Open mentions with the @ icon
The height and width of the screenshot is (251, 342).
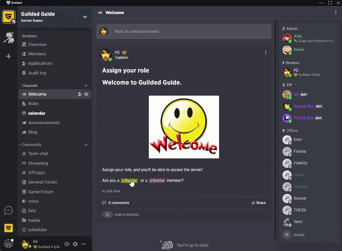coord(67,244)
